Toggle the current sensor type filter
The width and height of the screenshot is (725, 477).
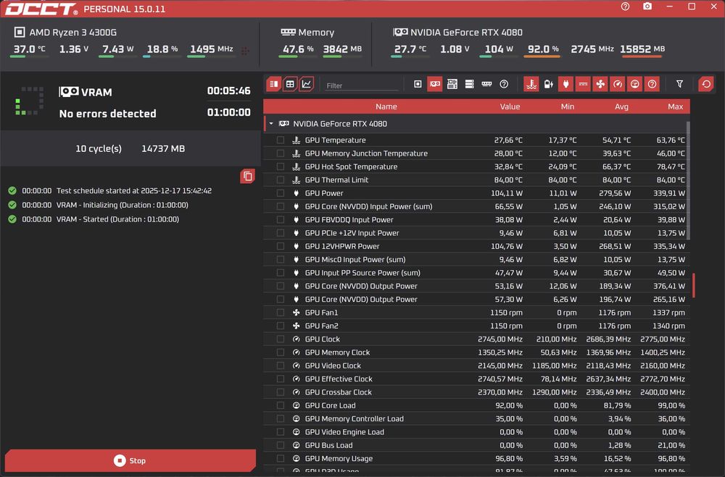pyautogui.click(x=583, y=84)
